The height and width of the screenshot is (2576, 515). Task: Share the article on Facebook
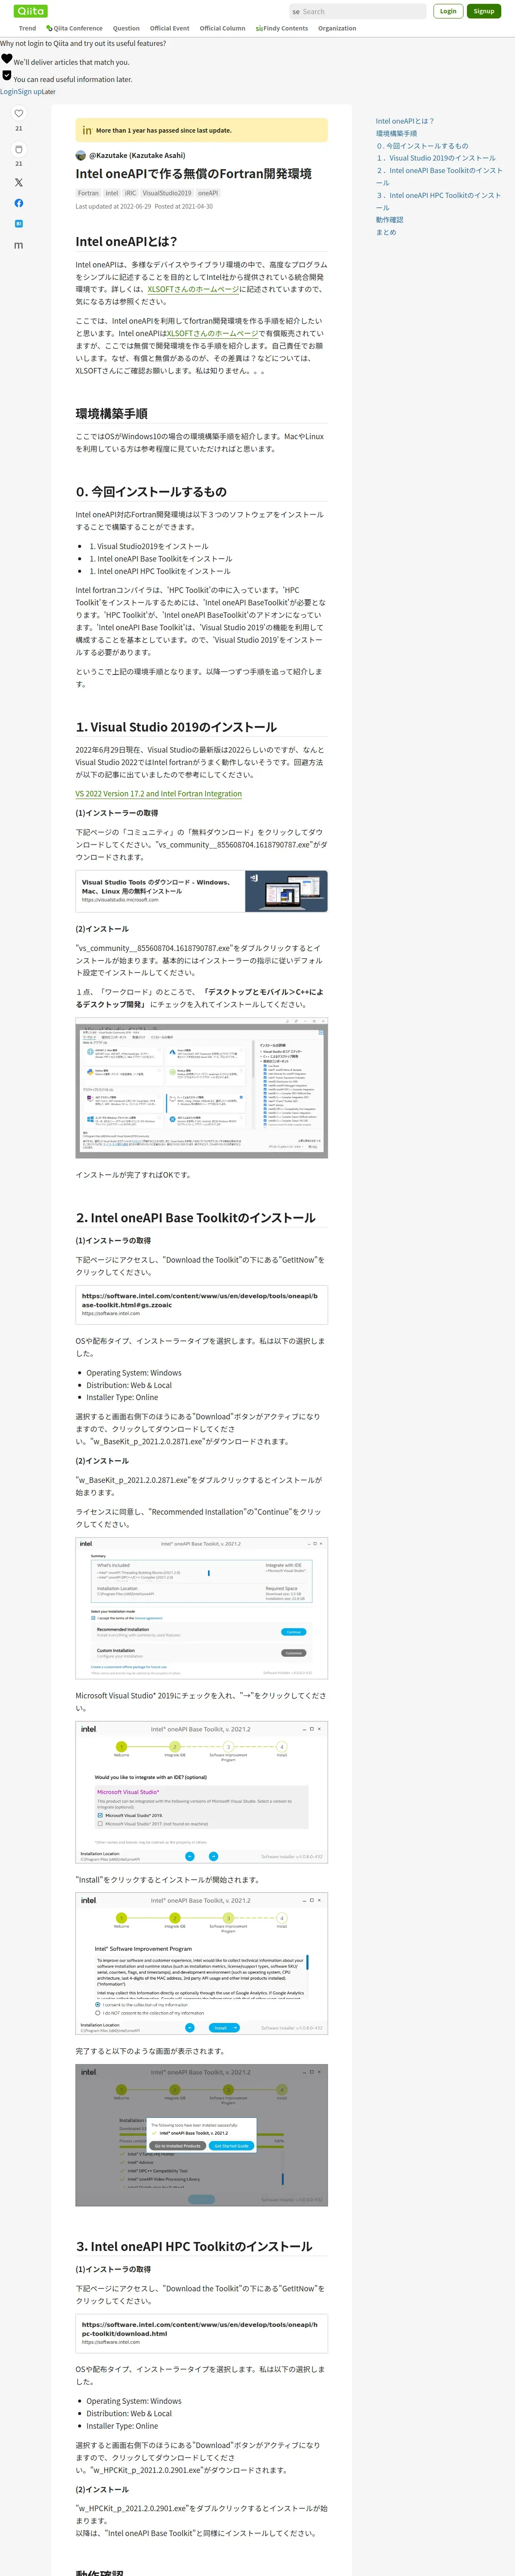click(18, 203)
